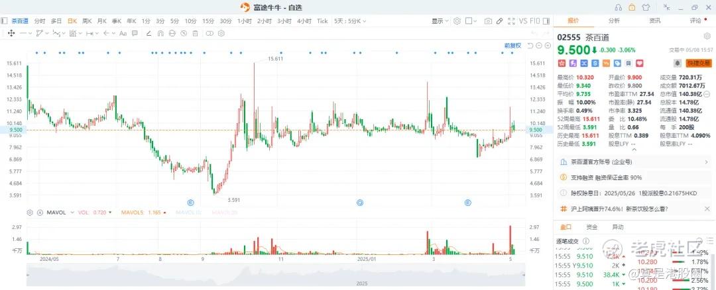Open quote panel settings gear
This screenshot has width=716, height=290.
(707, 36)
